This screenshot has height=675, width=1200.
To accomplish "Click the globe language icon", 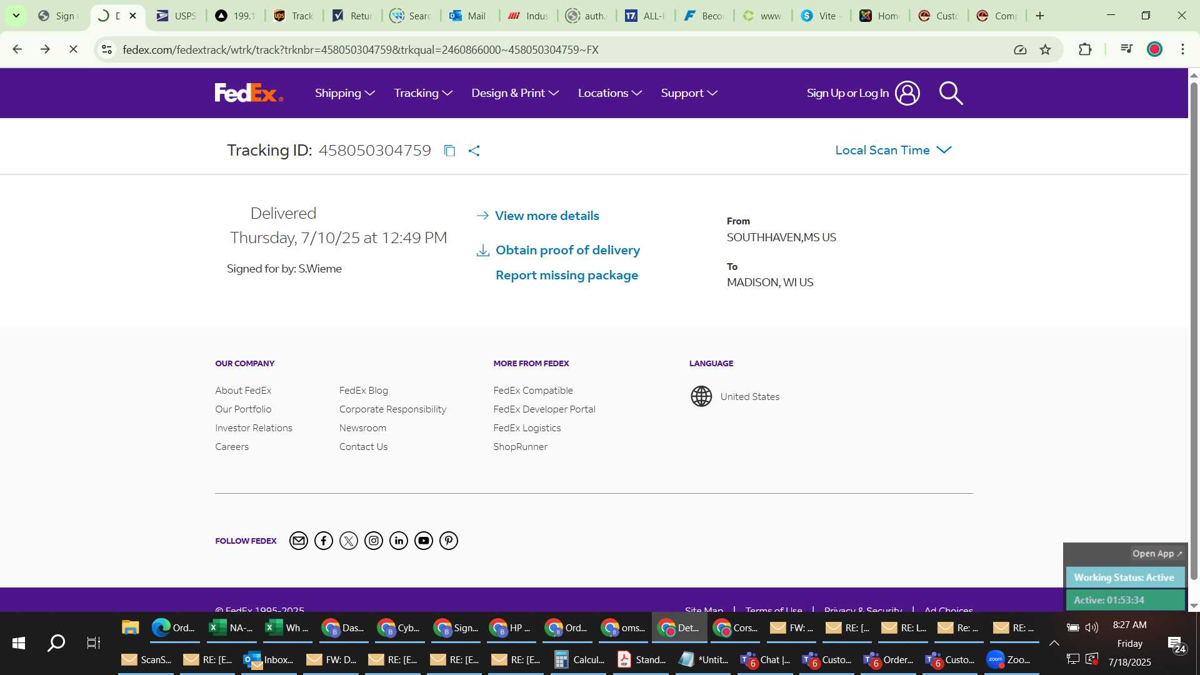I will point(701,396).
